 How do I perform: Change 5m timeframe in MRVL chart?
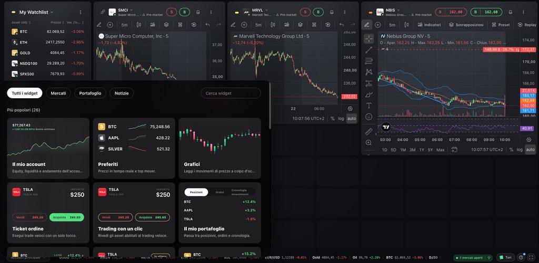(x=258, y=25)
